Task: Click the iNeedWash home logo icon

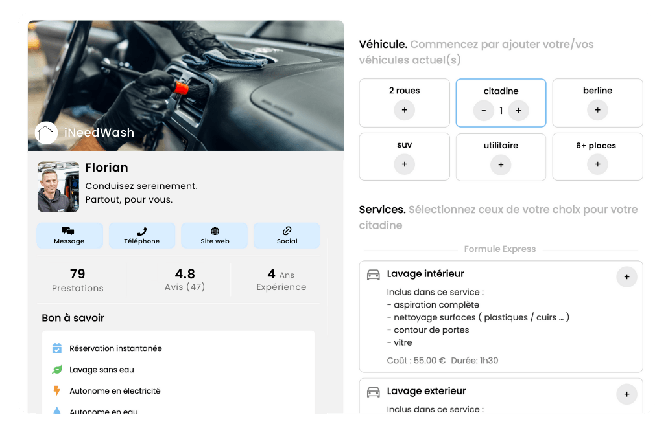Action: [45, 133]
